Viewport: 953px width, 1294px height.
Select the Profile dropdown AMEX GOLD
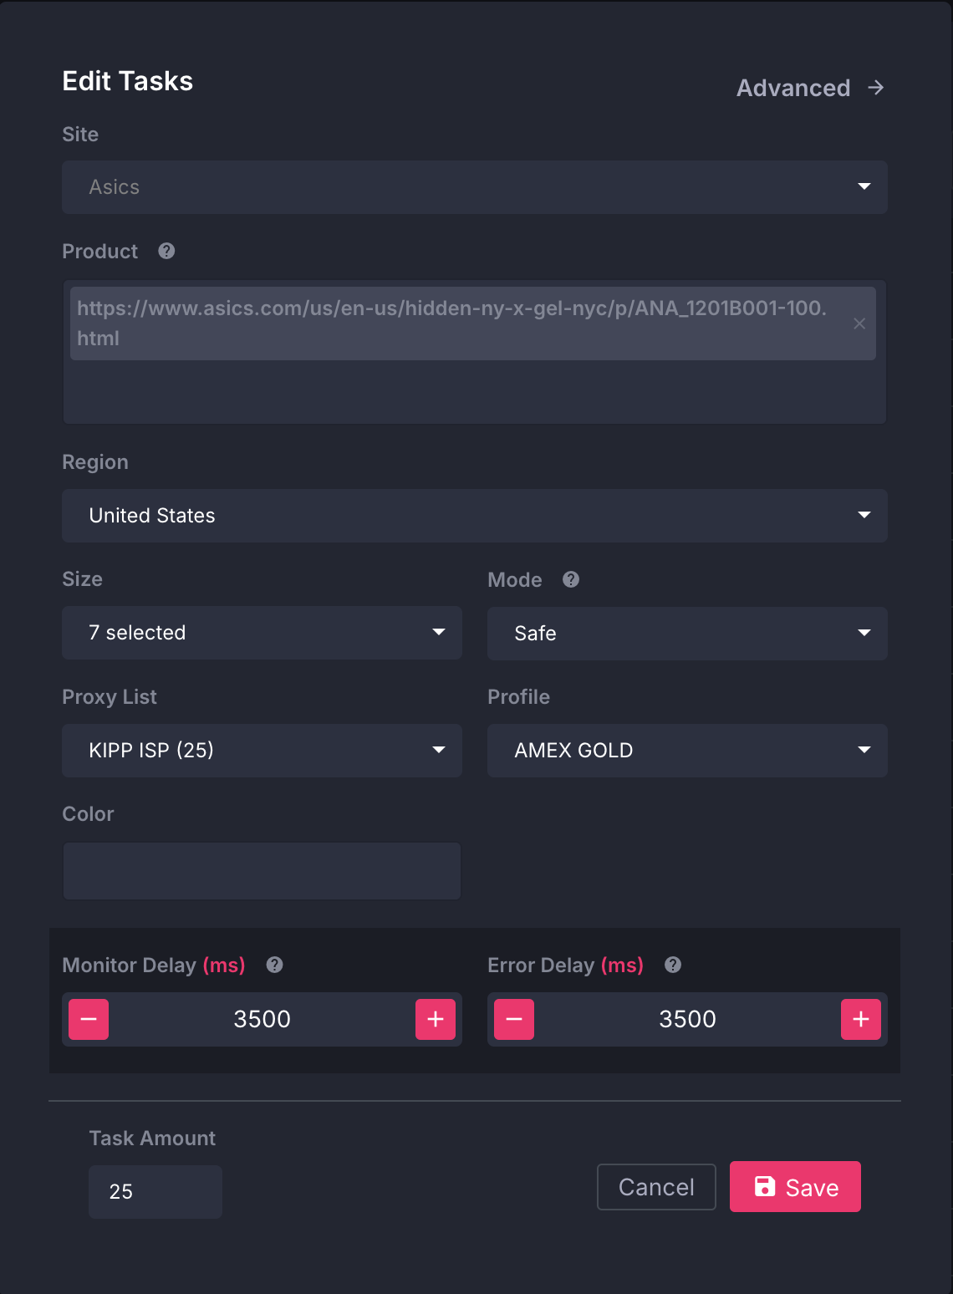687,751
